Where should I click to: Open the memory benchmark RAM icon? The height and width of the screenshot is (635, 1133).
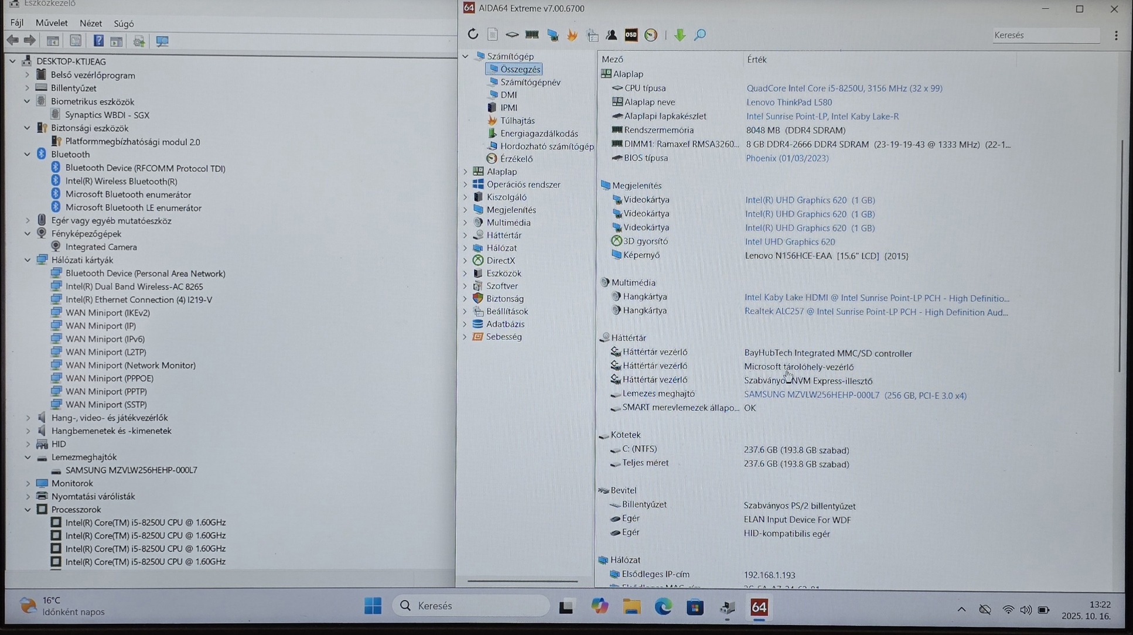tap(532, 35)
